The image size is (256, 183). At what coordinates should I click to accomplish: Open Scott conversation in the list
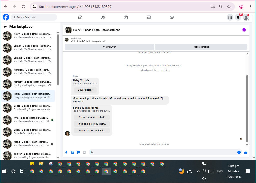pos(28,108)
